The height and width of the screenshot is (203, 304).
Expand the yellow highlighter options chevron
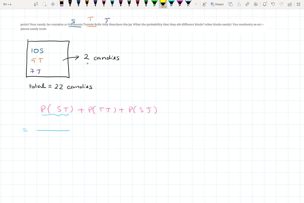coord(166,6)
